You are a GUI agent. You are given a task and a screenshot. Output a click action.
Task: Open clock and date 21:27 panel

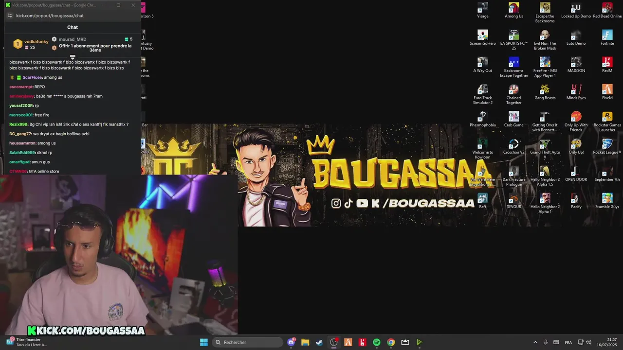pyautogui.click(x=608, y=342)
